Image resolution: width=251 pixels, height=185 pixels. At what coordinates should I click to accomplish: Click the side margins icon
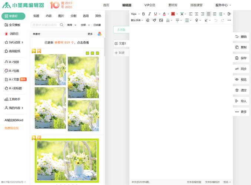click(x=187, y=20)
